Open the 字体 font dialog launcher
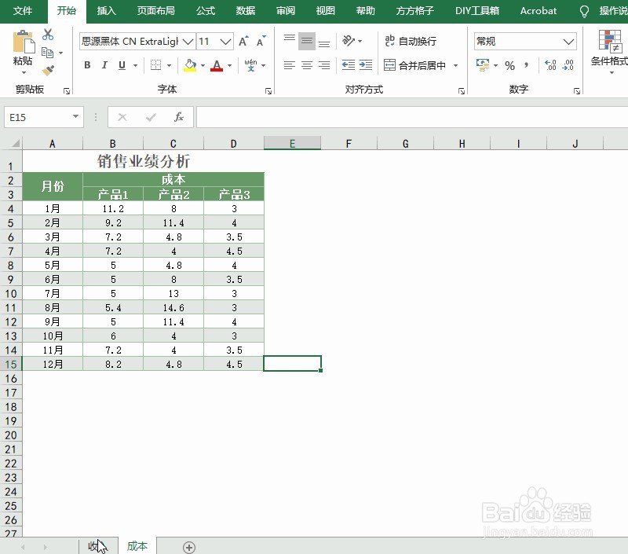Image resolution: width=628 pixels, height=554 pixels. tap(268, 91)
